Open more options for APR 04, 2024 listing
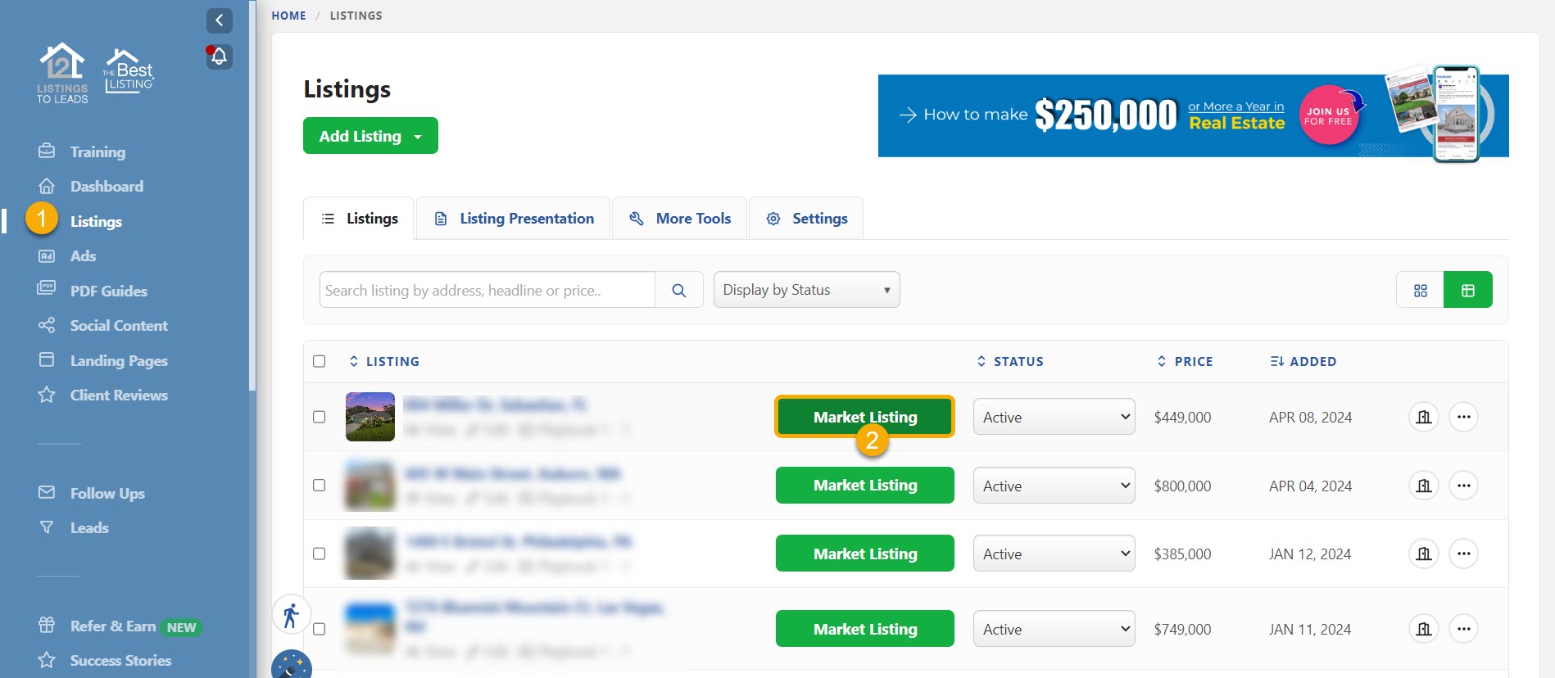 1464,486
